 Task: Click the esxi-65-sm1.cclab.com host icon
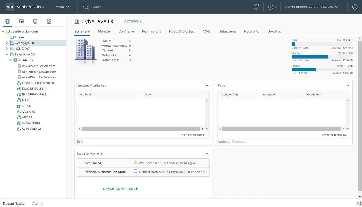point(19,66)
